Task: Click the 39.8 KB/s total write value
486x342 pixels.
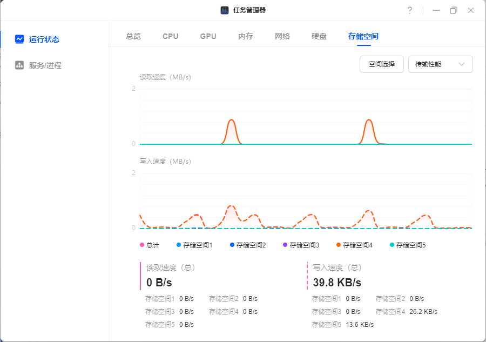Action: coord(337,283)
